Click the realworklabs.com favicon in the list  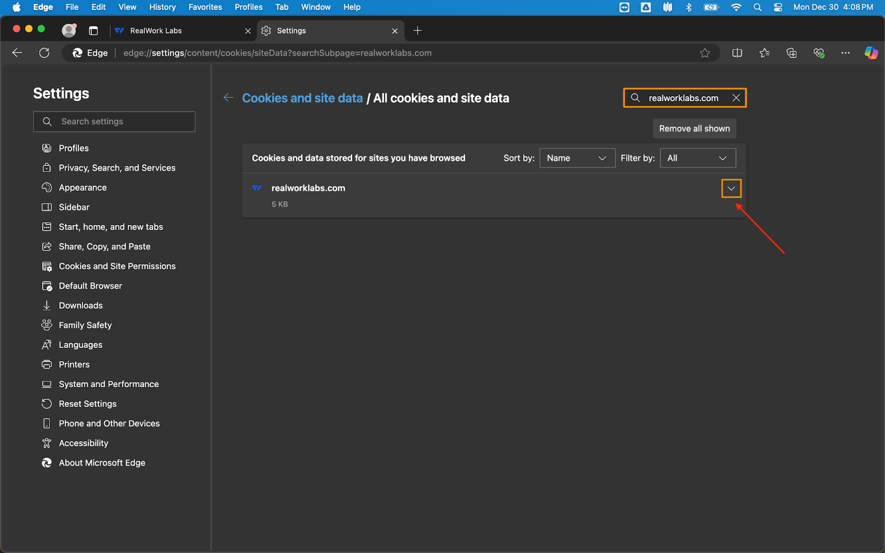(257, 189)
